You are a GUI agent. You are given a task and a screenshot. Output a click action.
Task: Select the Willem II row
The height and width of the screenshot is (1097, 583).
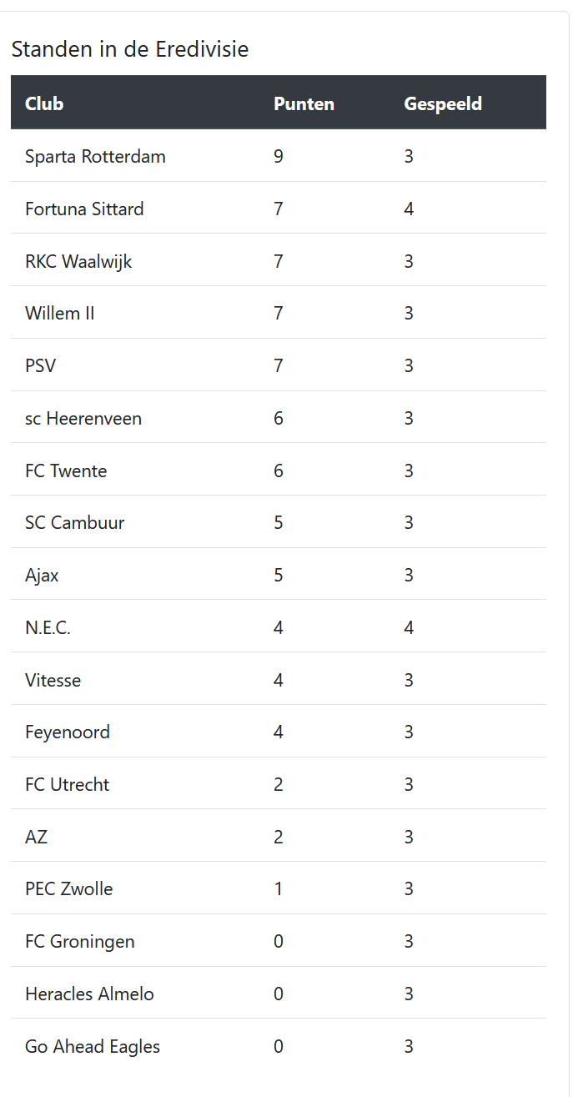(279, 313)
